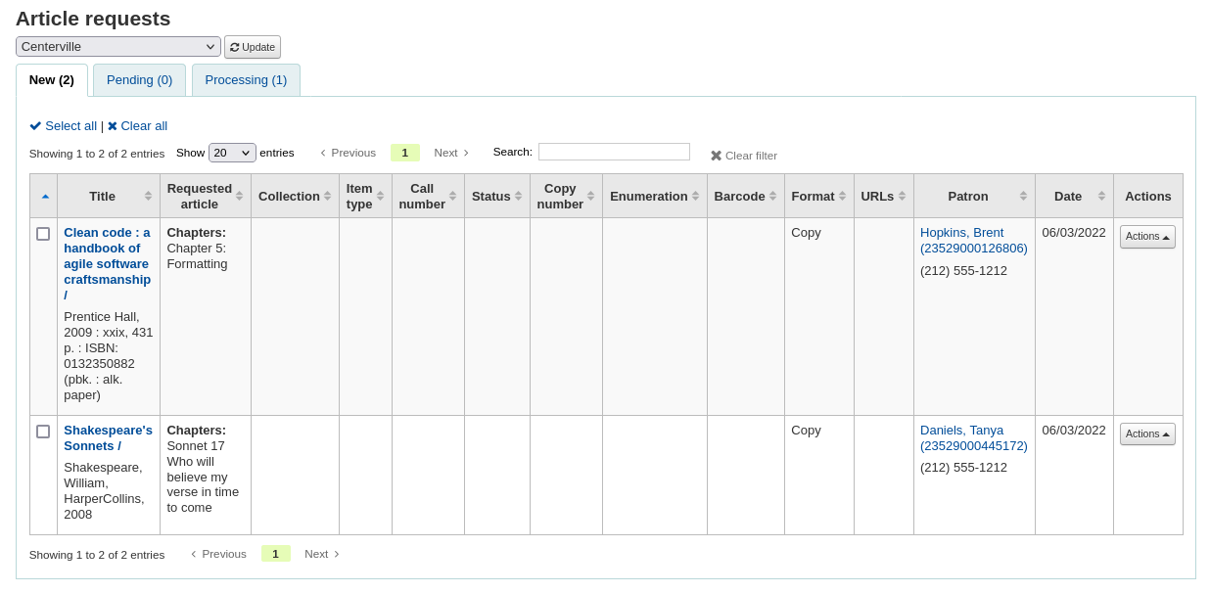Click the Clear filter X icon

click(x=716, y=155)
